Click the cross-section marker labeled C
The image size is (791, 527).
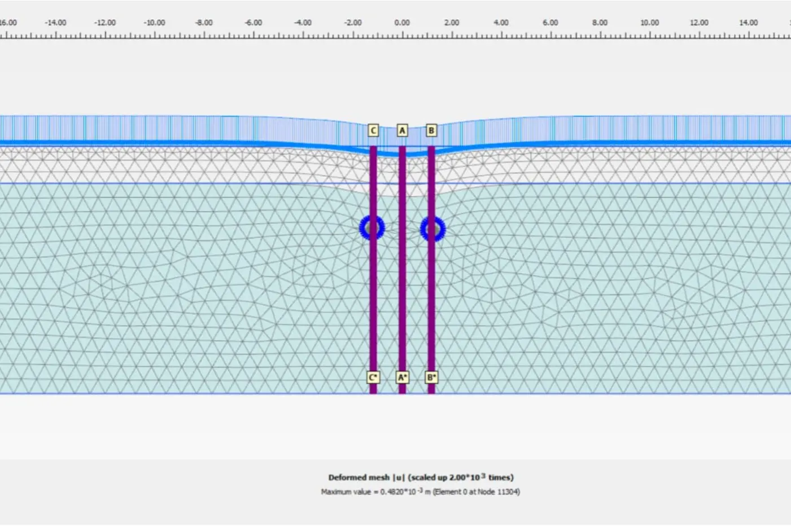[x=373, y=130]
